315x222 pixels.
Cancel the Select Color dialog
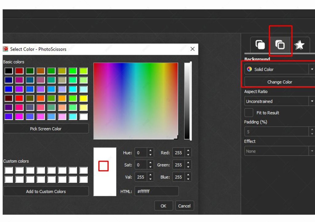[x=184, y=205]
